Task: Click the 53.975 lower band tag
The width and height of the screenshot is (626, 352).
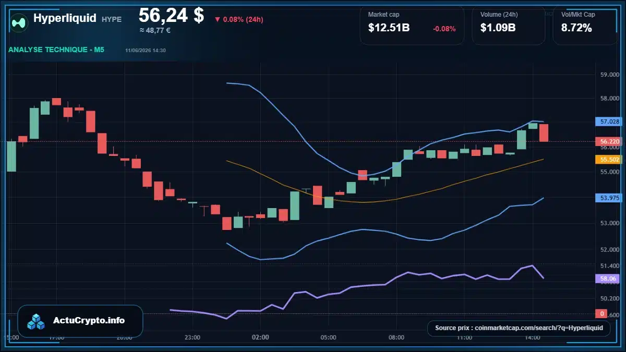Action: click(608, 198)
